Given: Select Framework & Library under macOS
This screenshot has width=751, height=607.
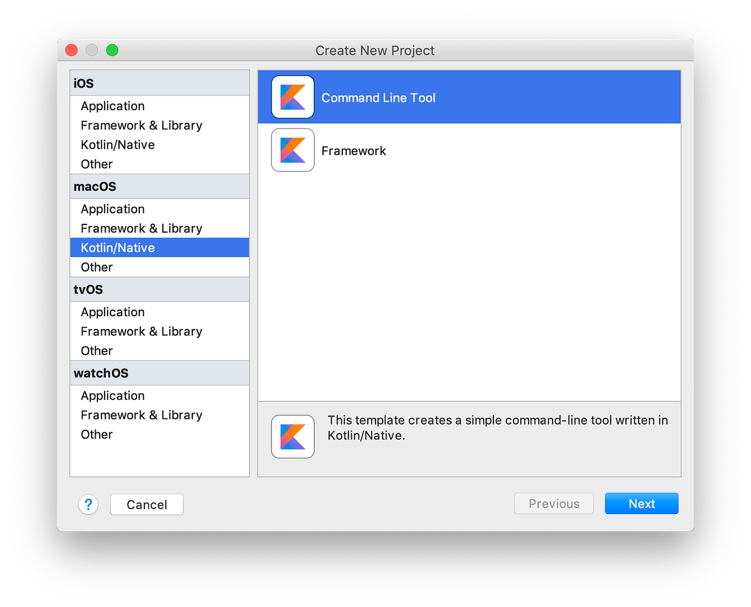Looking at the screenshot, I should point(141,228).
